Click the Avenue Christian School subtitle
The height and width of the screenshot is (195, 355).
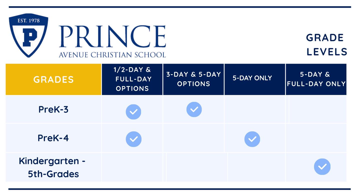tap(112, 54)
